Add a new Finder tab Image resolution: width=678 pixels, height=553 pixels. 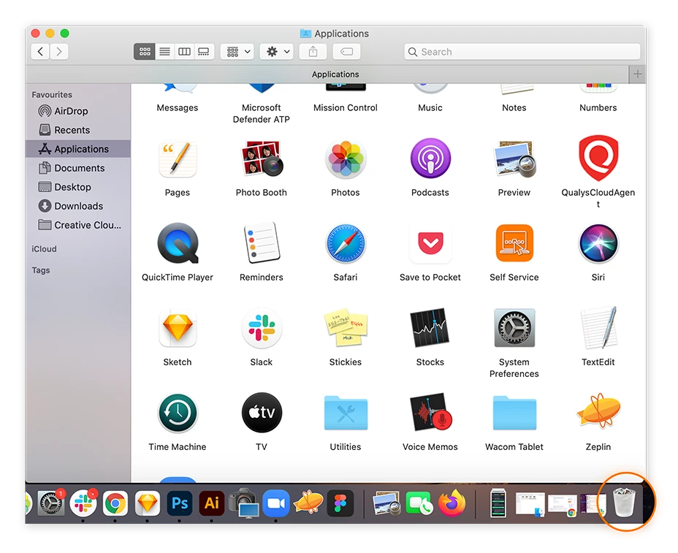coord(637,74)
